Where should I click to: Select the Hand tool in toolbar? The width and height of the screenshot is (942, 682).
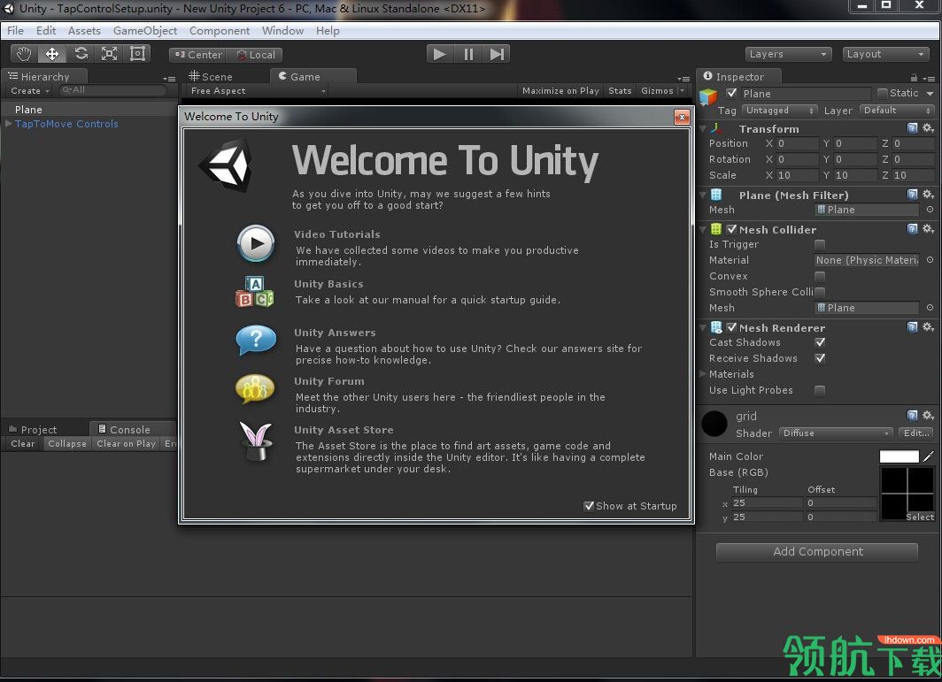point(24,54)
